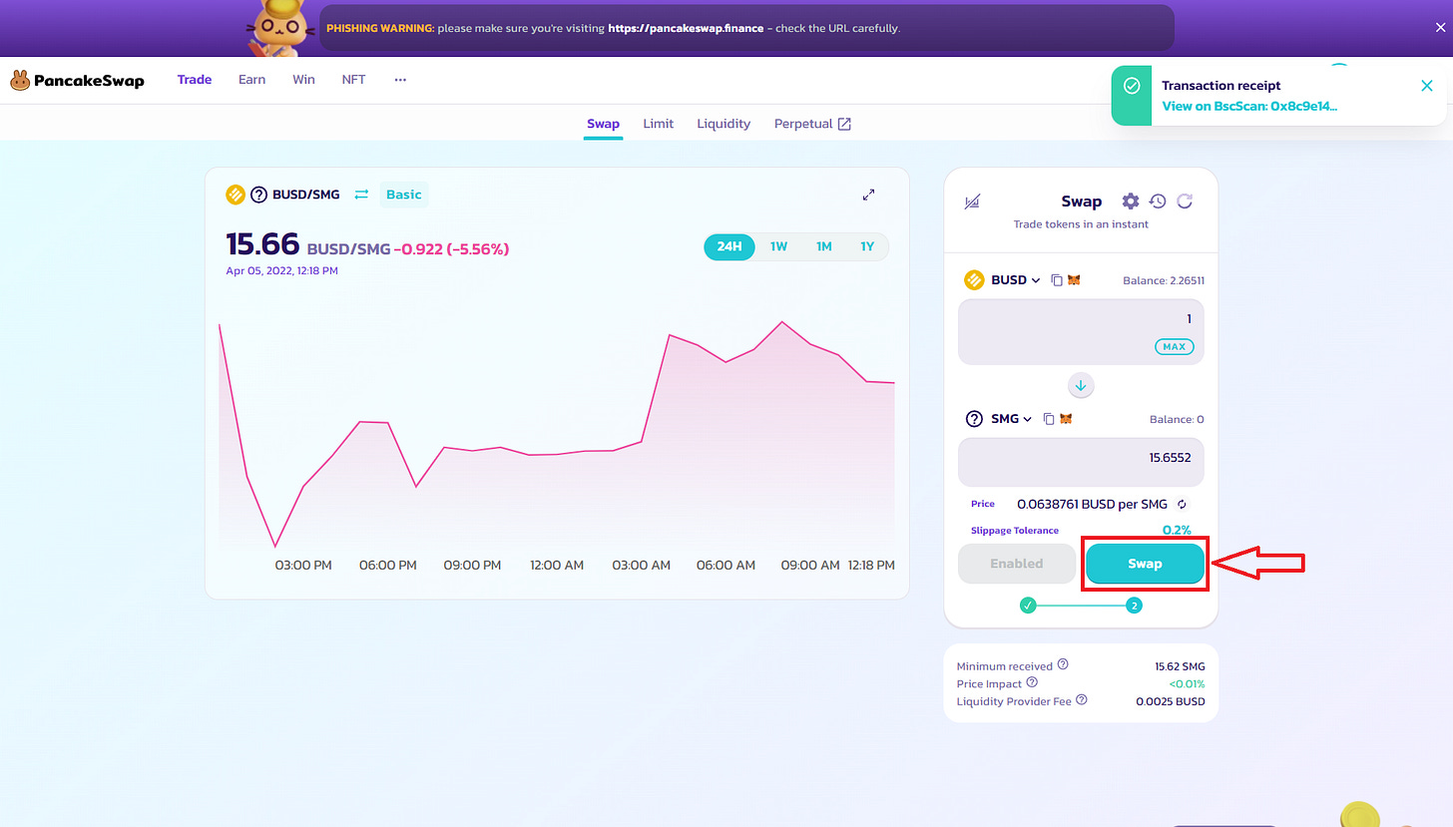
Task: Click the 0.0025 BUSD fee value
Action: click(1171, 701)
